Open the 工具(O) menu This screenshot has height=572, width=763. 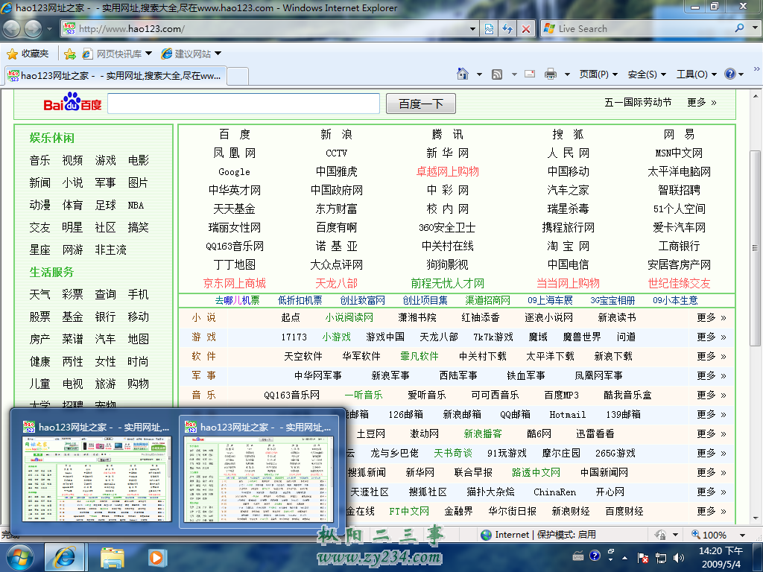coord(697,74)
